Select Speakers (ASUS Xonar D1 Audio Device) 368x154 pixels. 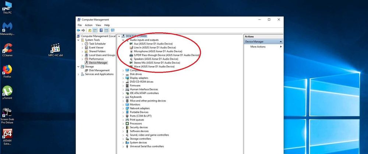(156, 59)
